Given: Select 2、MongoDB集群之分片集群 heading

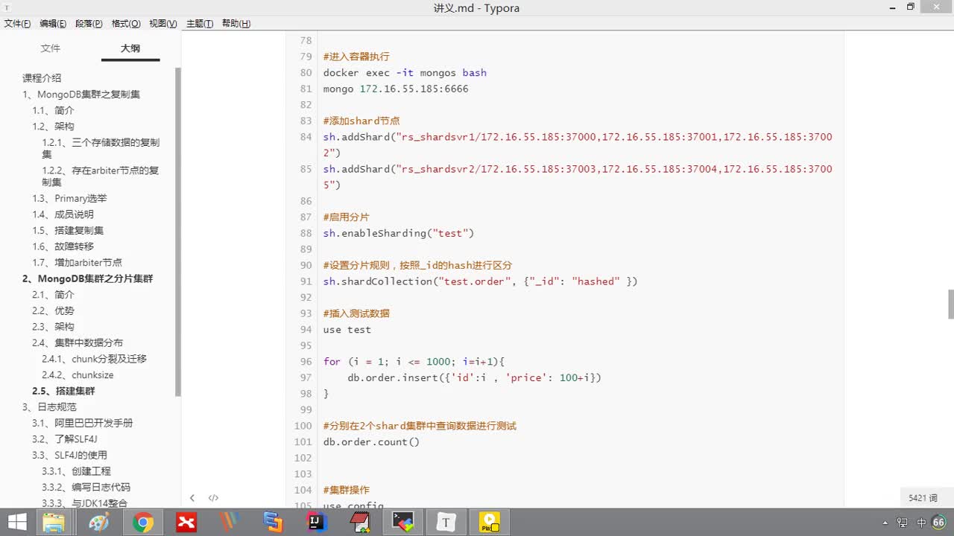Looking at the screenshot, I should click(87, 278).
